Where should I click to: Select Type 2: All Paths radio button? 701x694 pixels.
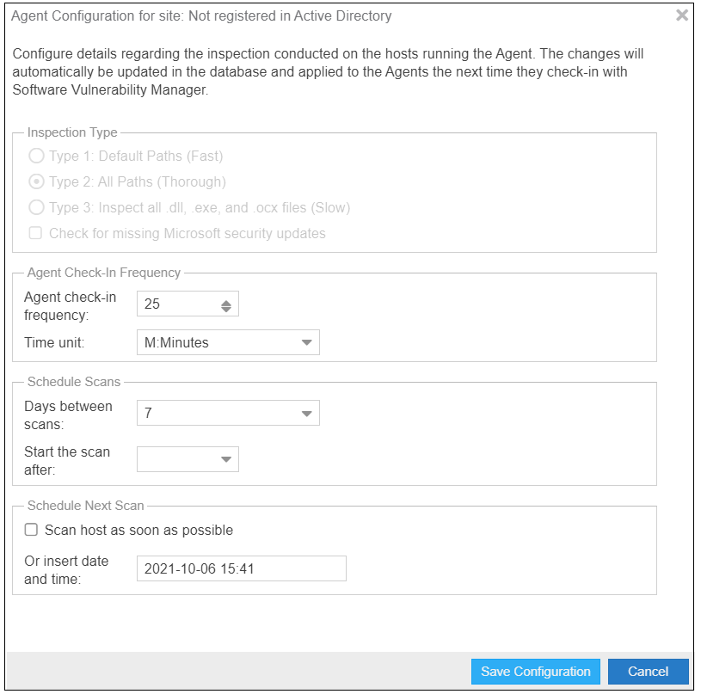coord(36,182)
